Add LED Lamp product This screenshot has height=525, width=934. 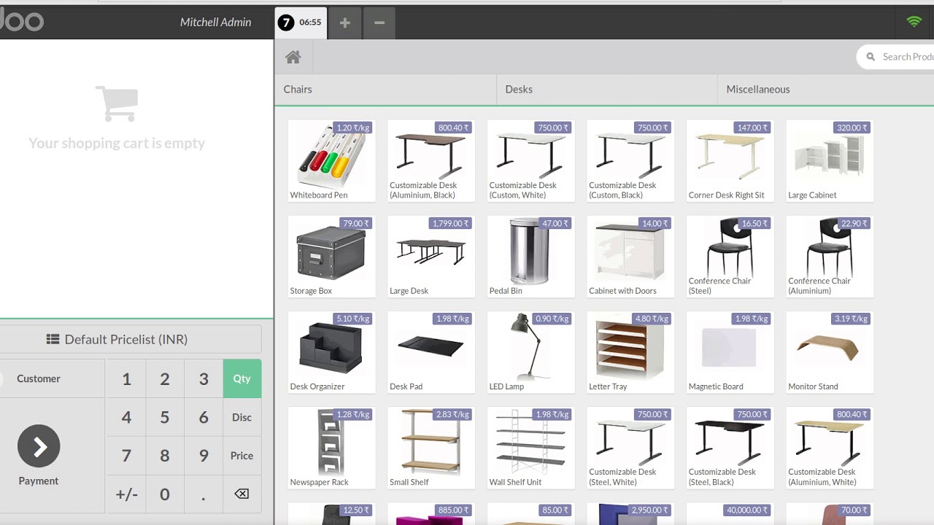[530, 352]
